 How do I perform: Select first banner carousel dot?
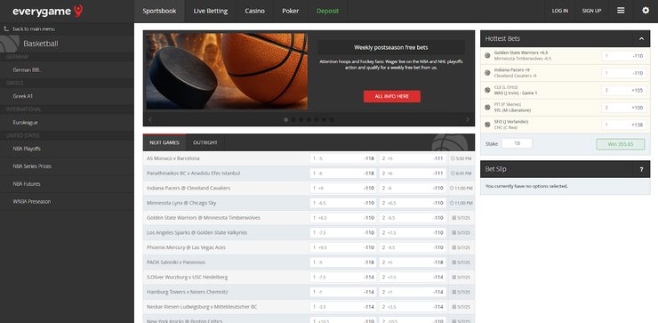coord(286,120)
